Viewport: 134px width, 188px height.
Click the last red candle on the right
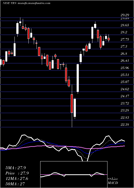click(109, 39)
